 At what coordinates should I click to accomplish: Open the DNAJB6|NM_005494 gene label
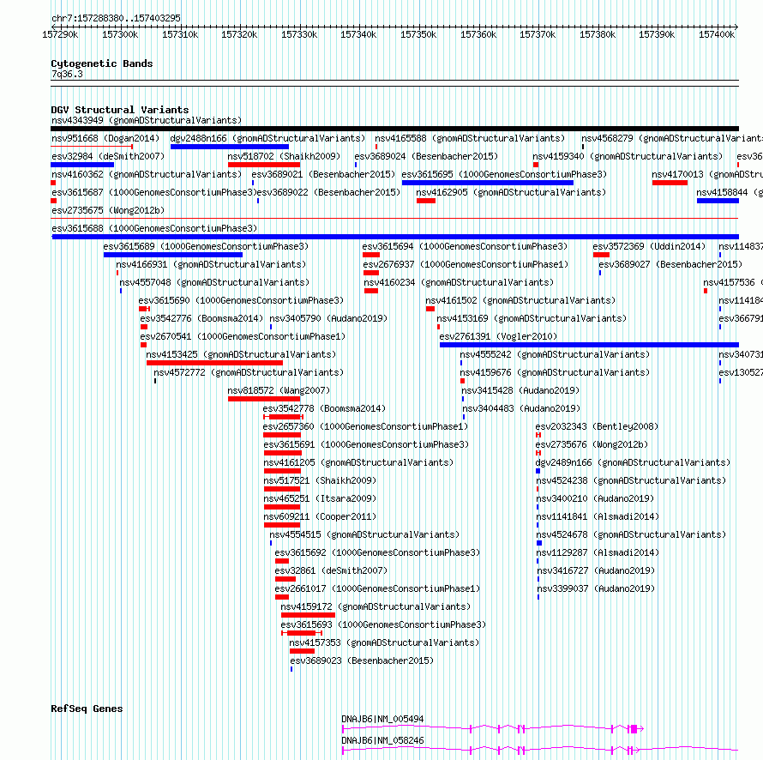tap(382, 719)
